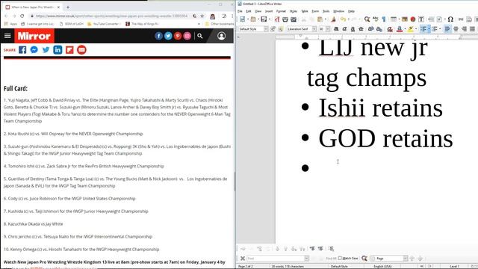Open The Way of Kings bookmark
The image size is (478, 269).
click(142, 24)
